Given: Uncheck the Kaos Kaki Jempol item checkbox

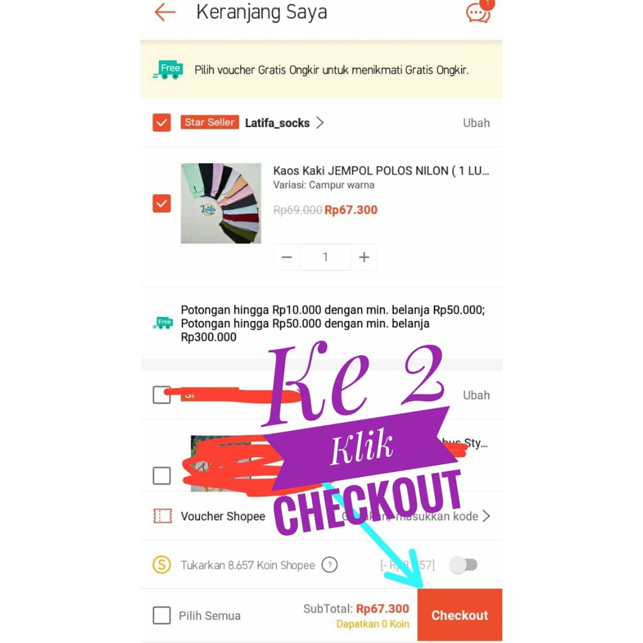Looking at the screenshot, I should [161, 203].
